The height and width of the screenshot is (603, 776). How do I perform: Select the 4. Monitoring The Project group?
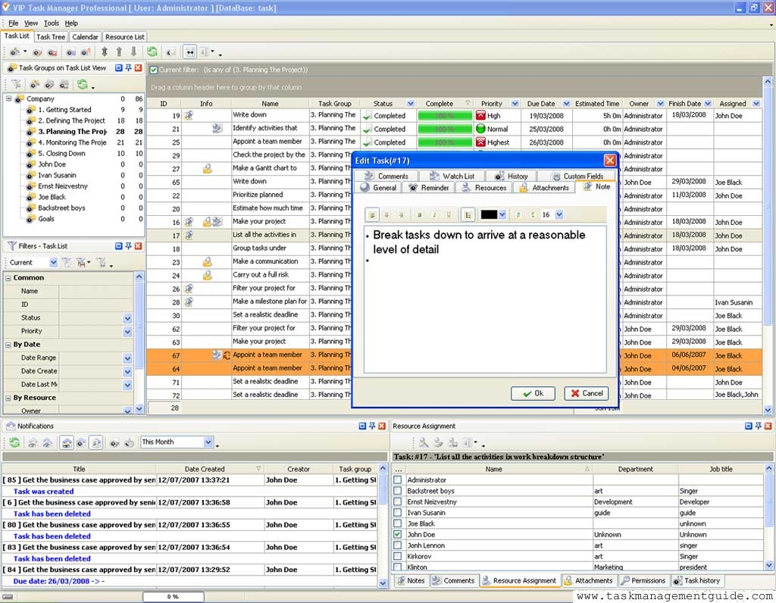(x=72, y=142)
